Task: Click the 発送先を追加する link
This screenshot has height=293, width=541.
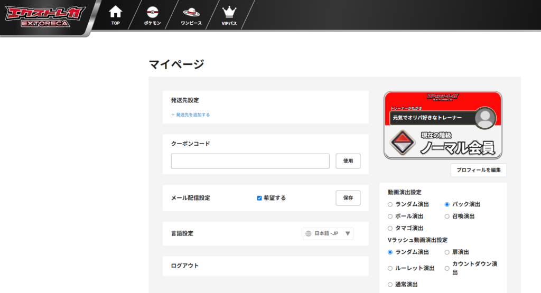Action: point(190,115)
